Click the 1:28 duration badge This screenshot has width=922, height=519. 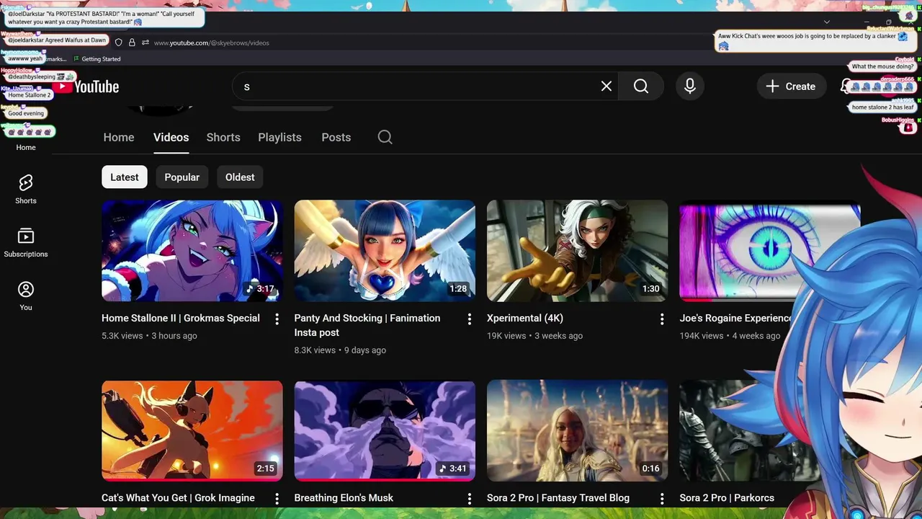pyautogui.click(x=458, y=289)
